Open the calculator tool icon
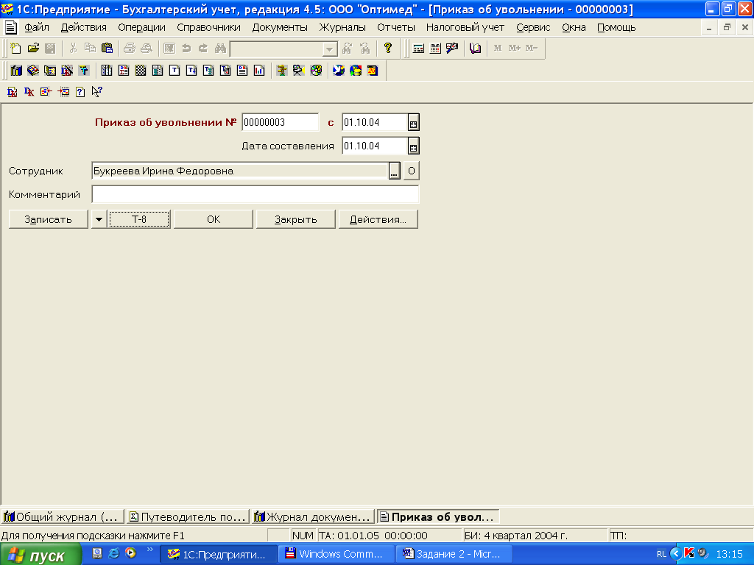 point(418,48)
